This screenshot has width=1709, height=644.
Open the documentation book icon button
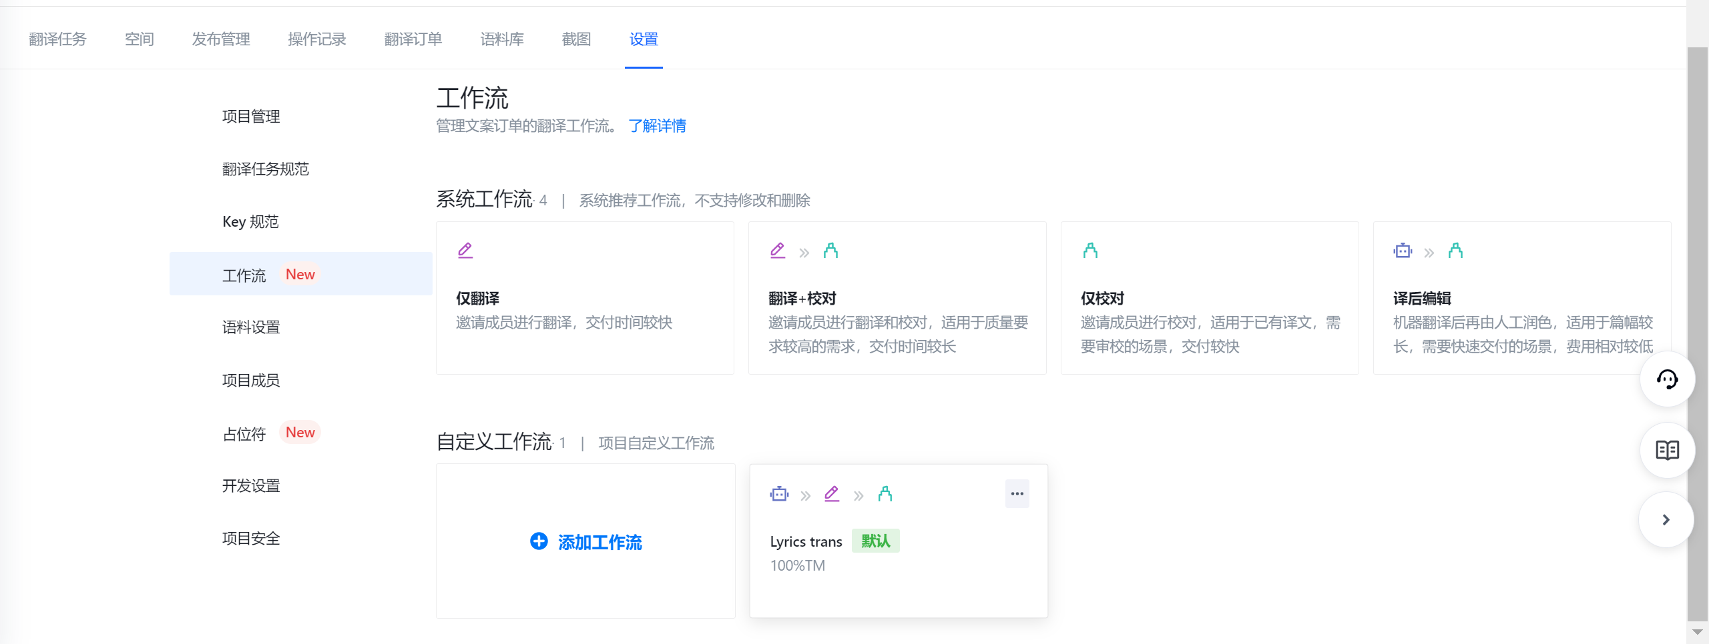tap(1667, 451)
